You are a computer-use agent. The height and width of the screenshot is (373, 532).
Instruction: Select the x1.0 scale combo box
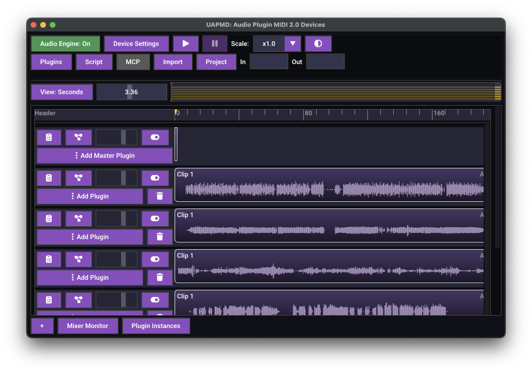click(277, 44)
